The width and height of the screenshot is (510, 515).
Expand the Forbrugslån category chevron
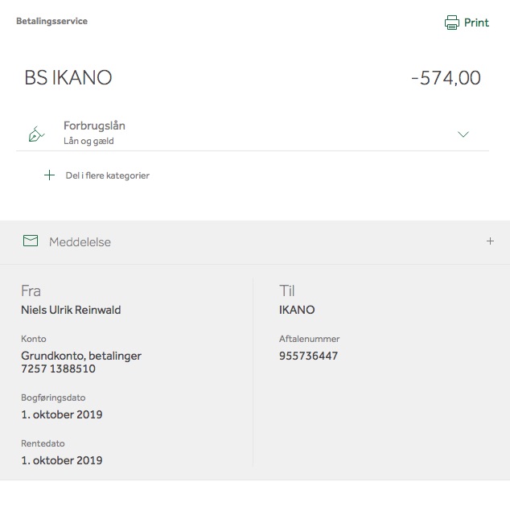point(463,134)
